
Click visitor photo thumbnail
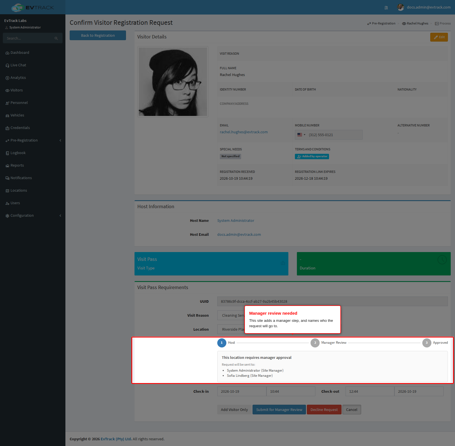point(173,82)
